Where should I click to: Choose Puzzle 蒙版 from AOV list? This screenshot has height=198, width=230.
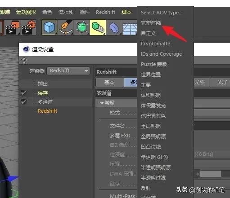(x=154, y=64)
